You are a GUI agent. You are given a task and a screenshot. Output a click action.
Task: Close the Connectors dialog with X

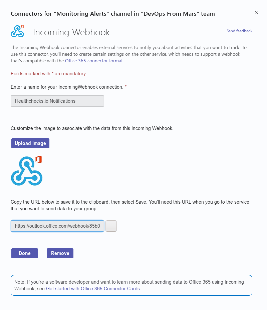(257, 13)
